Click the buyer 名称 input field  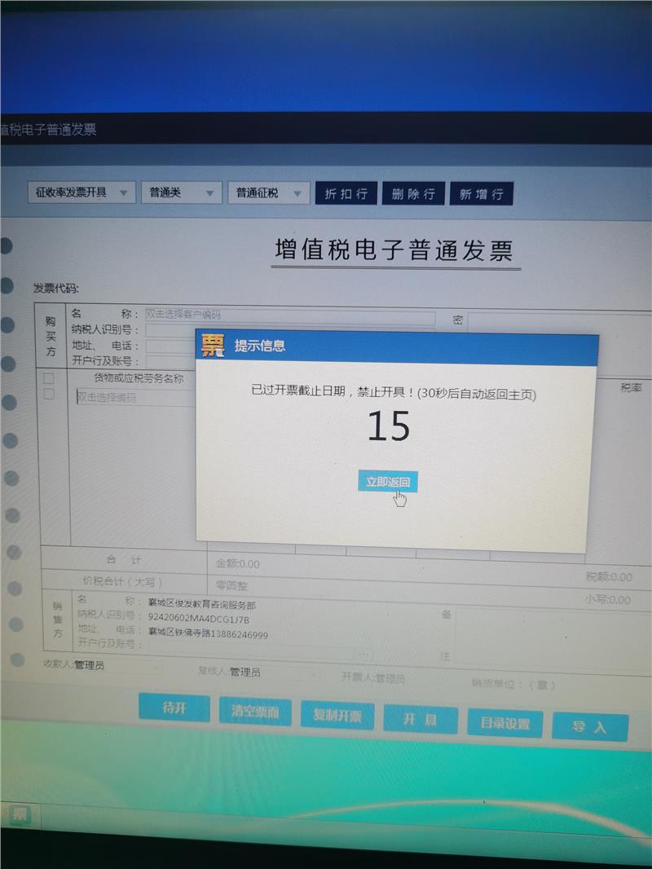point(289,315)
